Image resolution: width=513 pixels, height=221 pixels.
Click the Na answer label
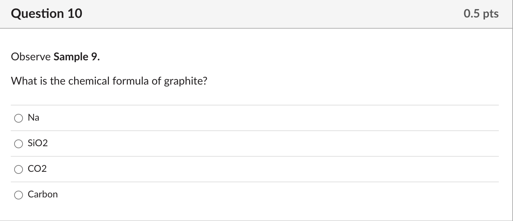(x=34, y=118)
